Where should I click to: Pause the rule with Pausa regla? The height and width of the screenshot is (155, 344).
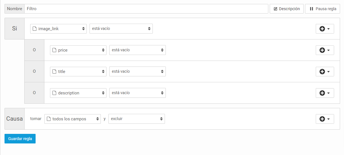(322, 9)
